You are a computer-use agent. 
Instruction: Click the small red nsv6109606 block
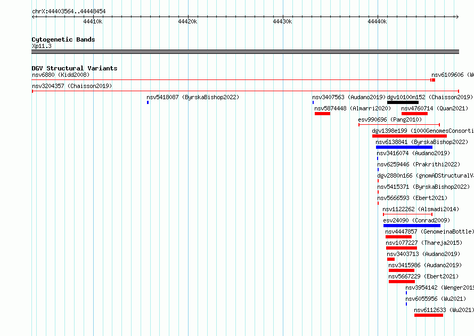coord(434,80)
